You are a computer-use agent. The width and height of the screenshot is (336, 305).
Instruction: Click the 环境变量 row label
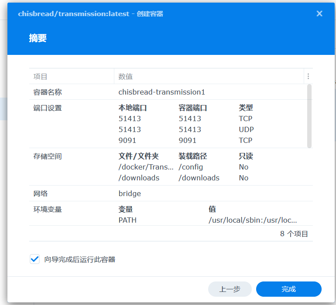click(48, 209)
